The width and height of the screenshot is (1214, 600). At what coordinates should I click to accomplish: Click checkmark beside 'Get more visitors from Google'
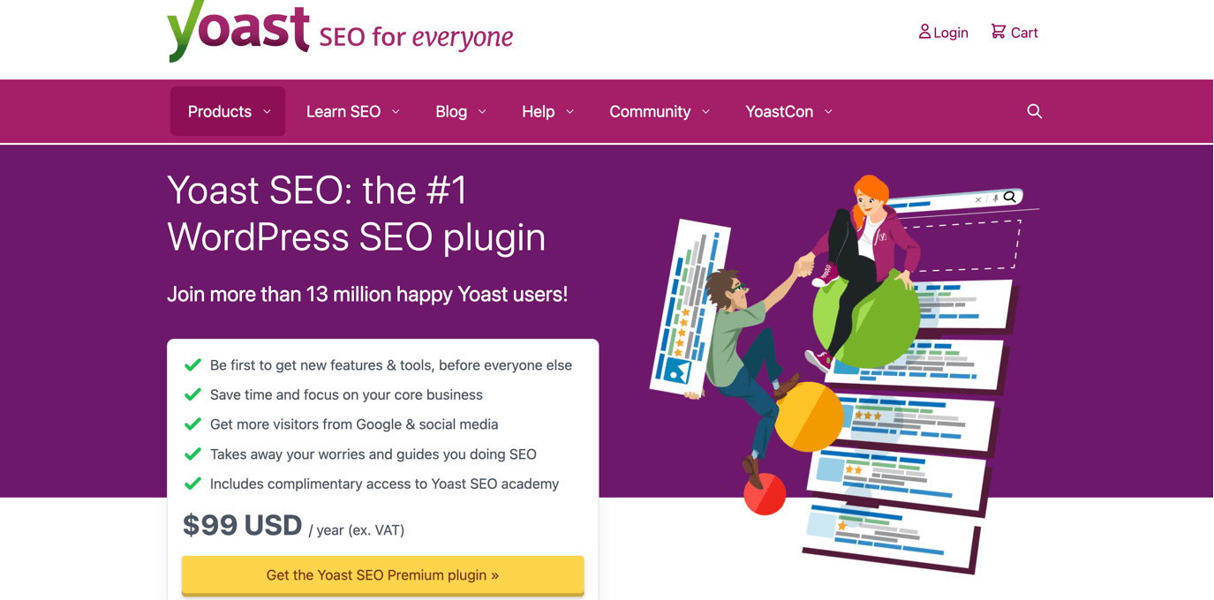point(192,424)
